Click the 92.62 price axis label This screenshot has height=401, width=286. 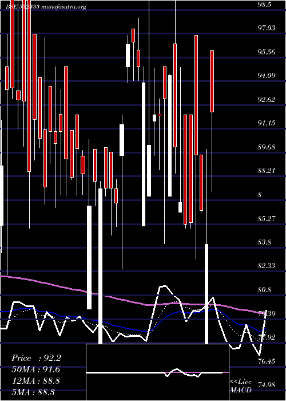click(x=267, y=100)
